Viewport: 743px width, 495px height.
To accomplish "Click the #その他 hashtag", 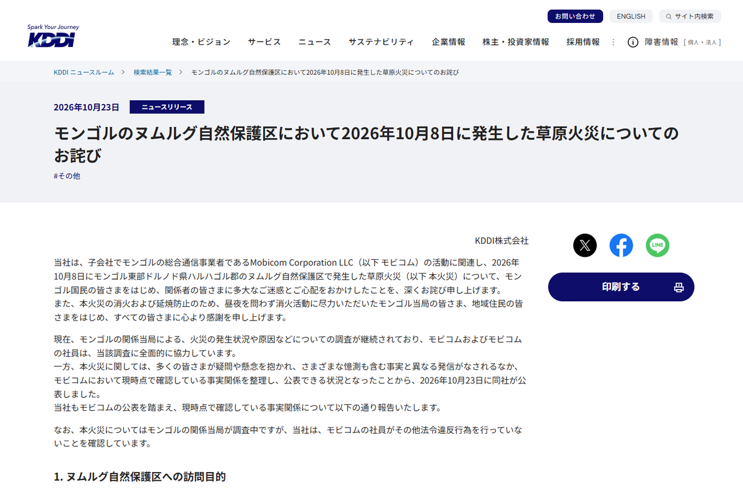I will 67,176.
